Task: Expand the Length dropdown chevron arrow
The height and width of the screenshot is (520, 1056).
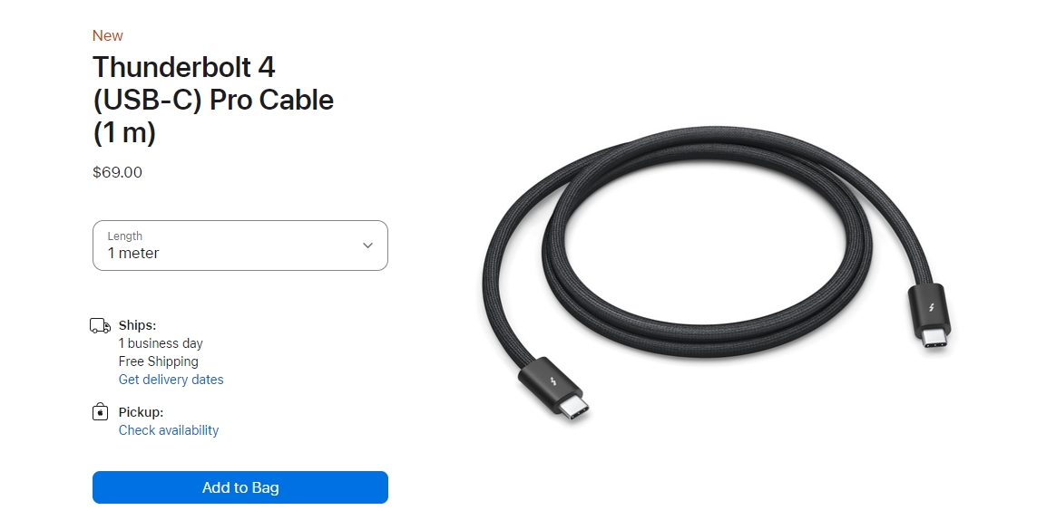Action: click(367, 246)
